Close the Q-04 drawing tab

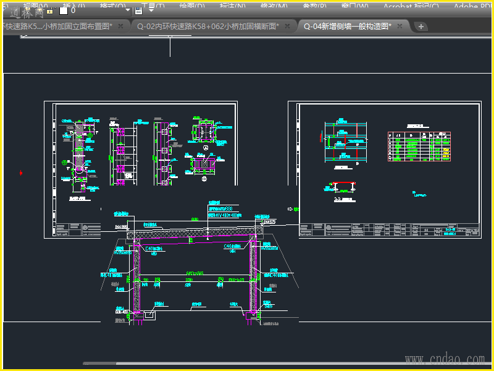[x=400, y=26]
